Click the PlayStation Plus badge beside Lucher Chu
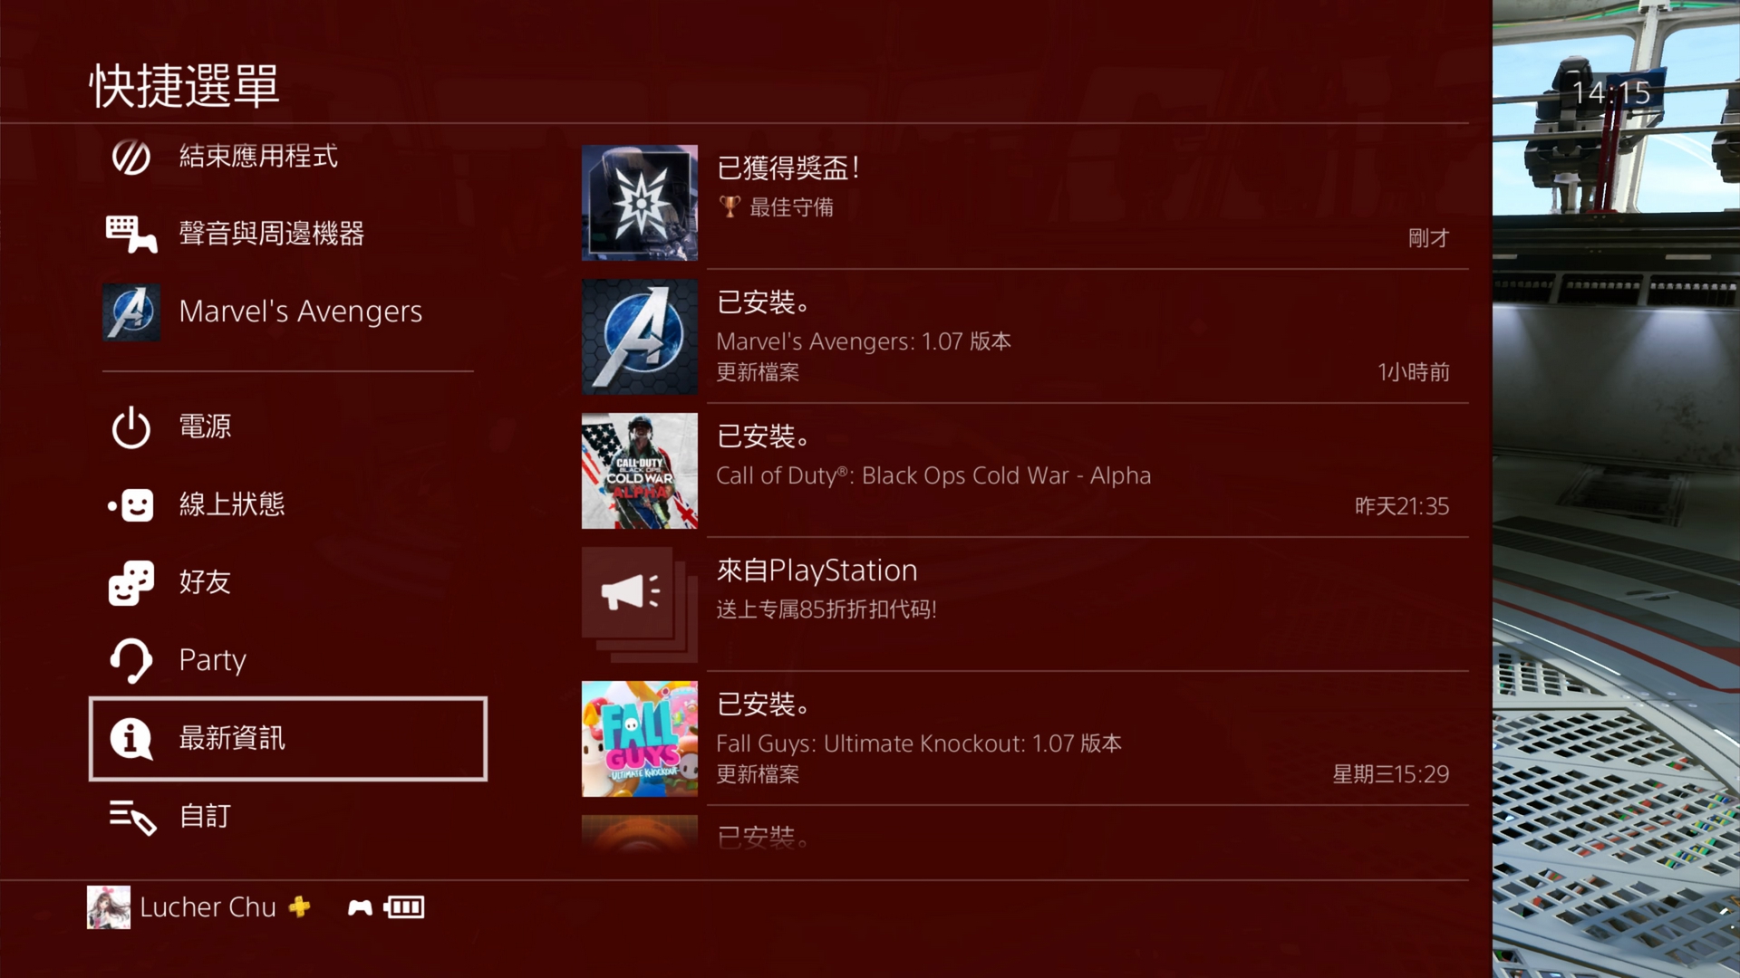The height and width of the screenshot is (978, 1740). 299,906
